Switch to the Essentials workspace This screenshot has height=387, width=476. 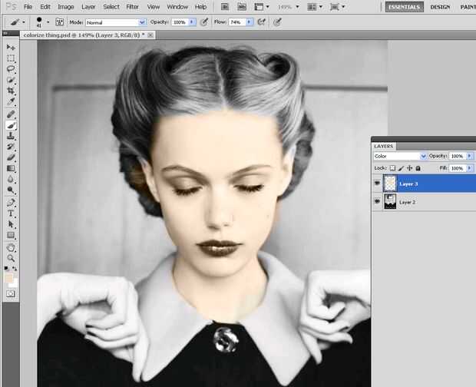(x=404, y=7)
